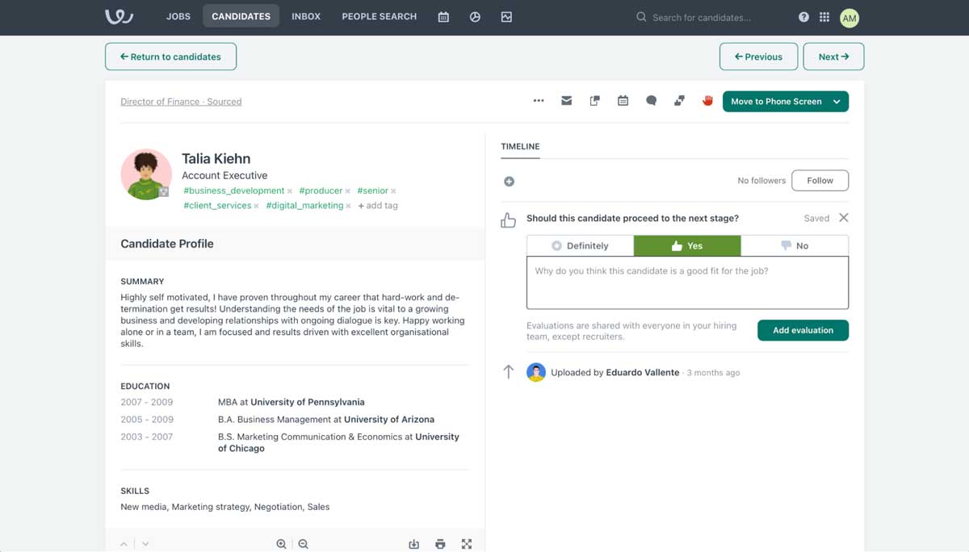Open the ellipsis more-options menu
Image resolution: width=969 pixels, height=552 pixels.
pyautogui.click(x=539, y=100)
